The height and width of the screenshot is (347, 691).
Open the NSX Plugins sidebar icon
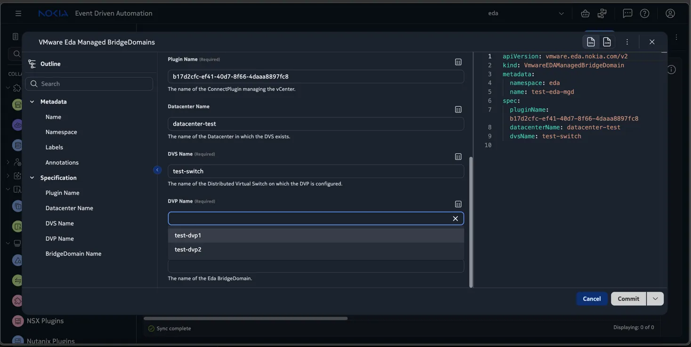18,321
